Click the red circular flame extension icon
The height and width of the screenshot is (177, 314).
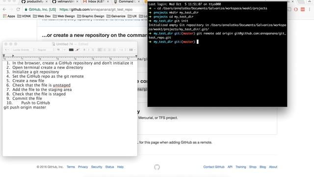[x=296, y=9]
